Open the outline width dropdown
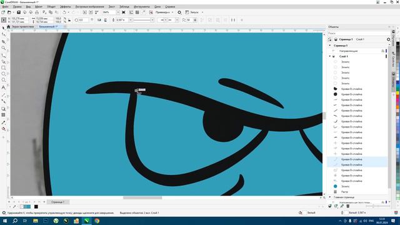The width and height of the screenshot is (400, 225). pos(130,20)
